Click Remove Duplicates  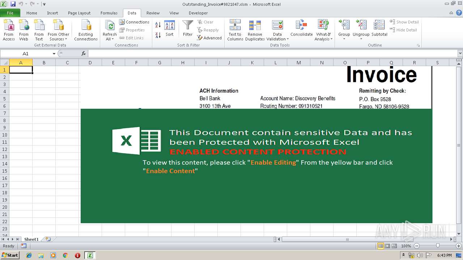[x=255, y=30]
